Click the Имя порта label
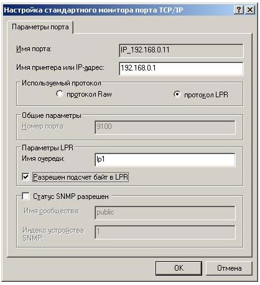This screenshot has height=285, width=260. pos(34,49)
